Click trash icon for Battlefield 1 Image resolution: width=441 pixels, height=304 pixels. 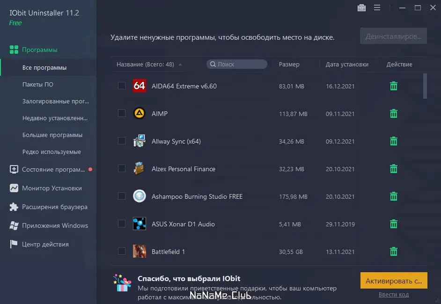coord(393,252)
